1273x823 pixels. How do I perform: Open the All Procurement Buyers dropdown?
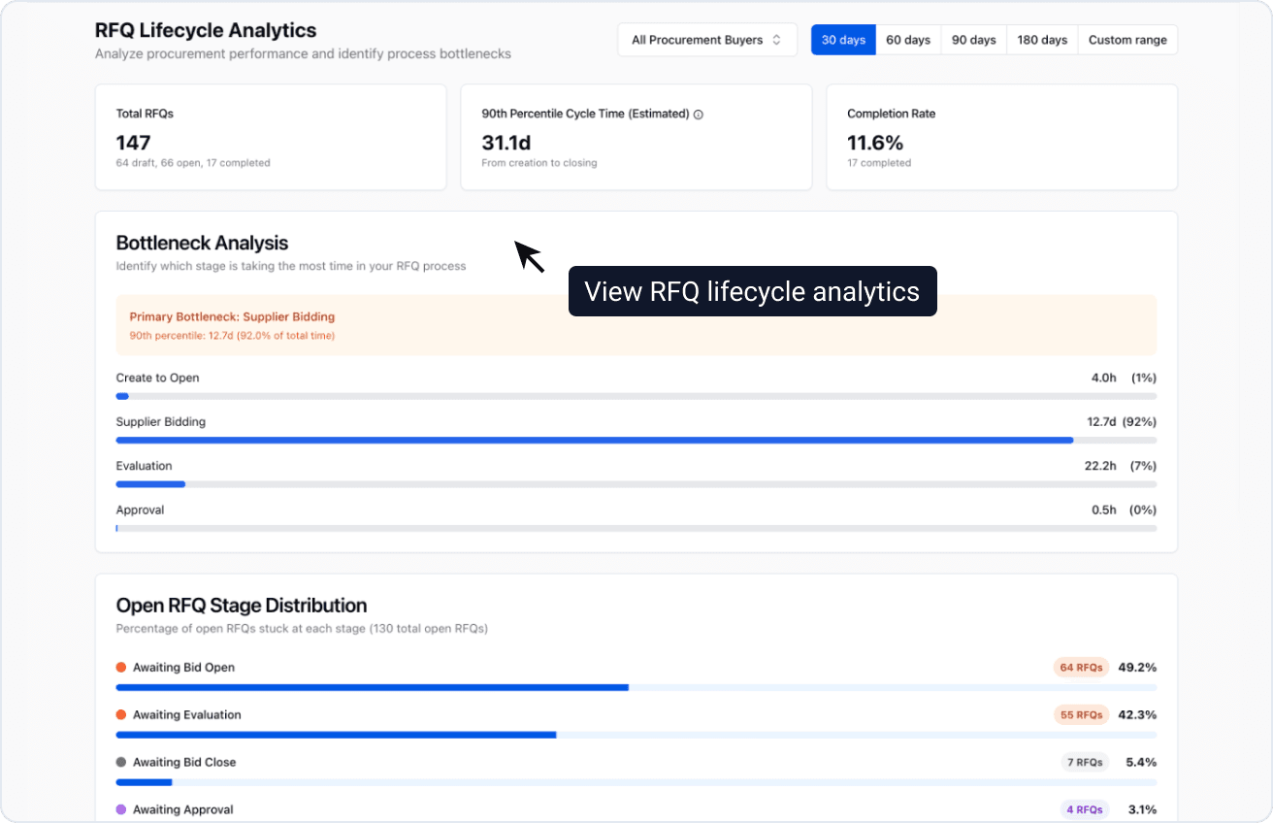707,40
